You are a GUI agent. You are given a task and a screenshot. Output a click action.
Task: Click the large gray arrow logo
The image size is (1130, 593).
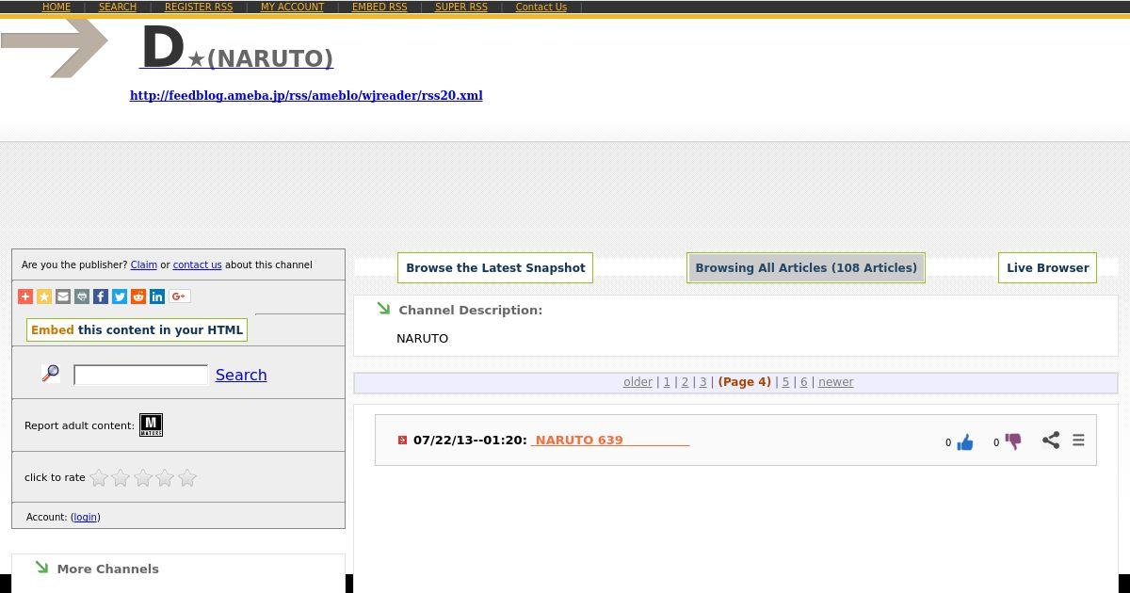click(55, 47)
